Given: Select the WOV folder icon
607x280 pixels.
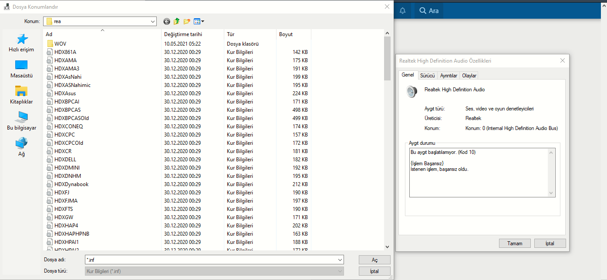Looking at the screenshot, I should 50,44.
